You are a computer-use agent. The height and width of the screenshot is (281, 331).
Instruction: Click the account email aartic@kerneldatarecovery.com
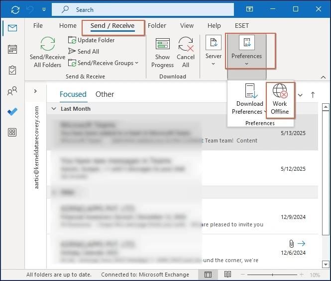[x=36, y=147]
